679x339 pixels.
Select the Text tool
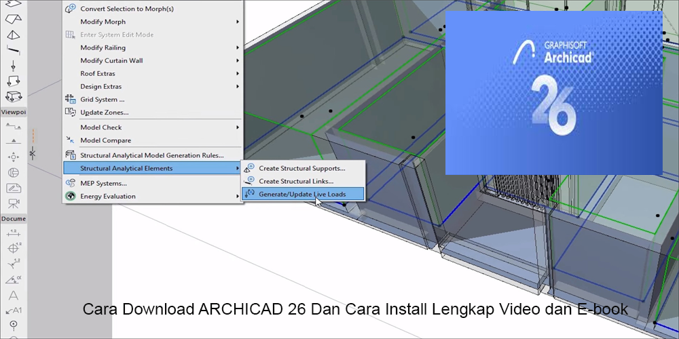point(14,296)
